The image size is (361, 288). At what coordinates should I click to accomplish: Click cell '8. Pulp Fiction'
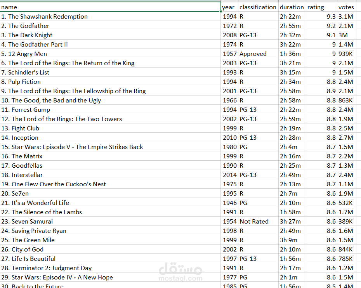[110, 82]
